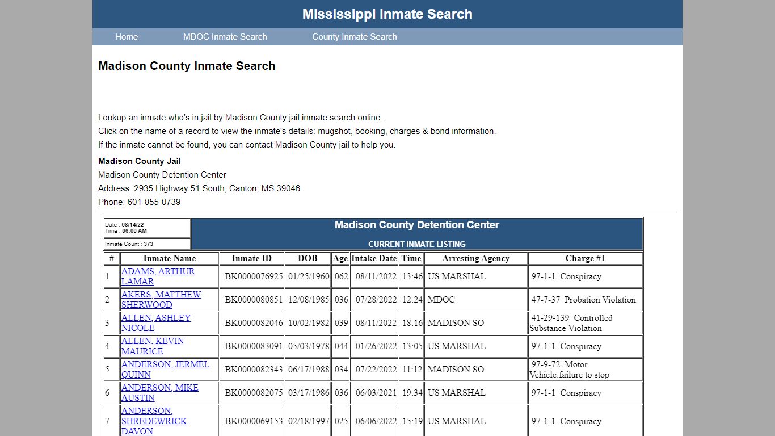
Task: View ANDERSON, SHREDEWRICK DAVON record
Action: (154, 421)
